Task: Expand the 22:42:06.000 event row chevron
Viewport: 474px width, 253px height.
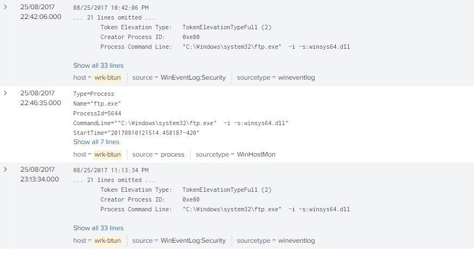Action: pos(5,7)
